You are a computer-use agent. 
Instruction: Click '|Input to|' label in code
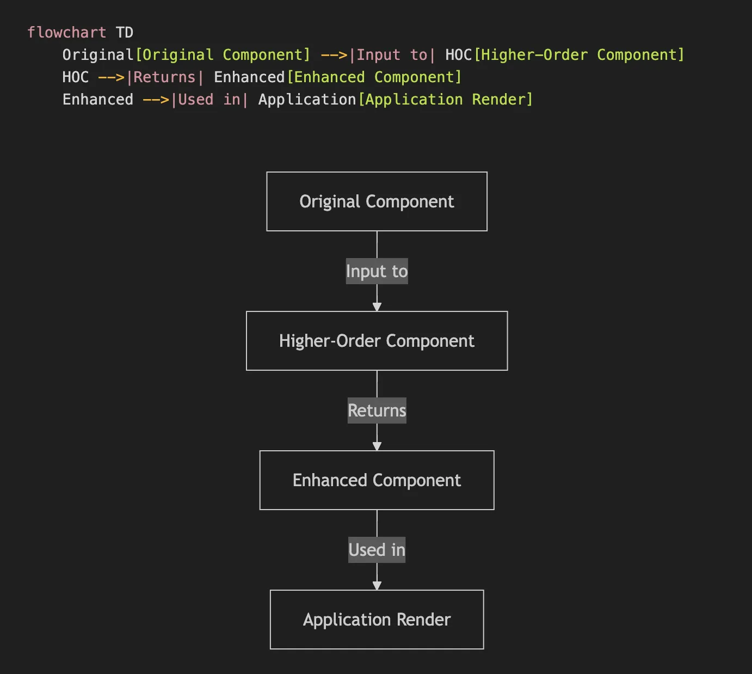[x=392, y=55]
